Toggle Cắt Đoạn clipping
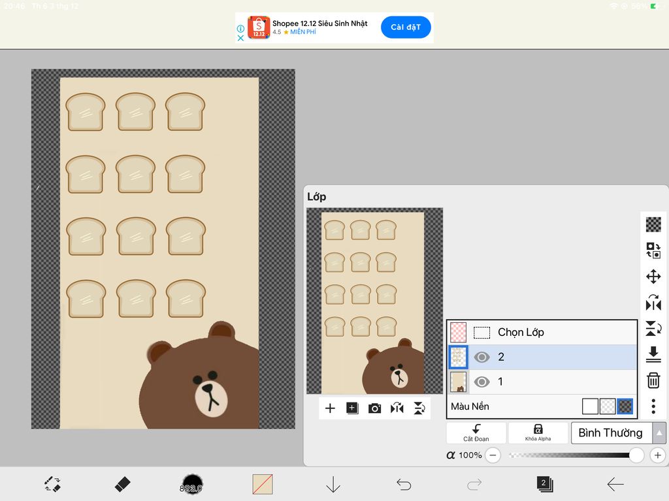The image size is (669, 501). (x=476, y=433)
